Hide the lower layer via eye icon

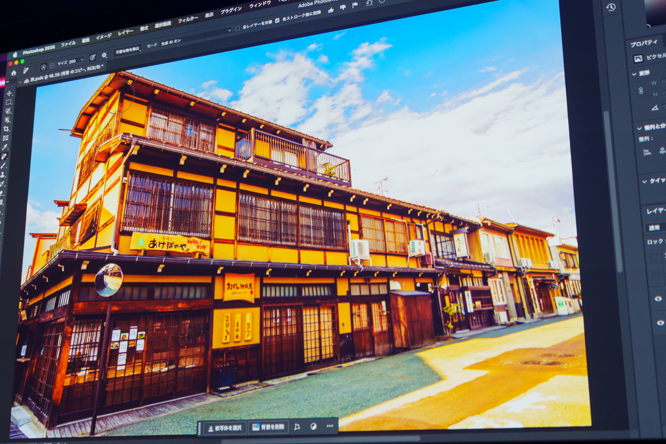coord(660,323)
